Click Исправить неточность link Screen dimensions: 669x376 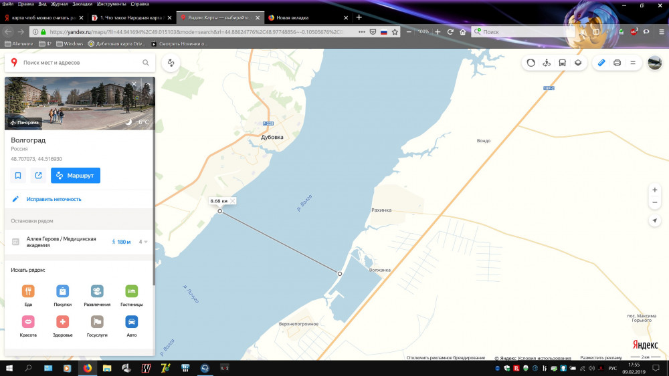pos(54,199)
